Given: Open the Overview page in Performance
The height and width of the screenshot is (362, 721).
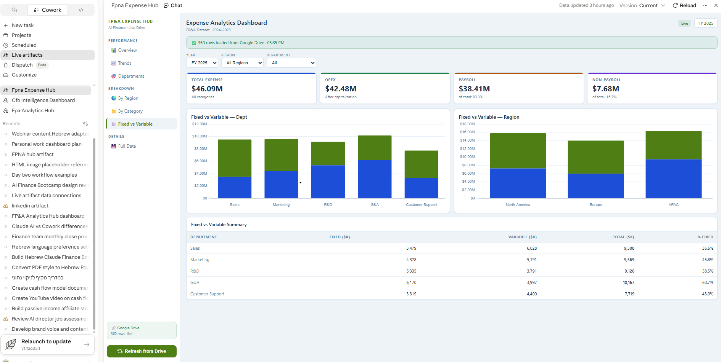Looking at the screenshot, I should 142,50.
